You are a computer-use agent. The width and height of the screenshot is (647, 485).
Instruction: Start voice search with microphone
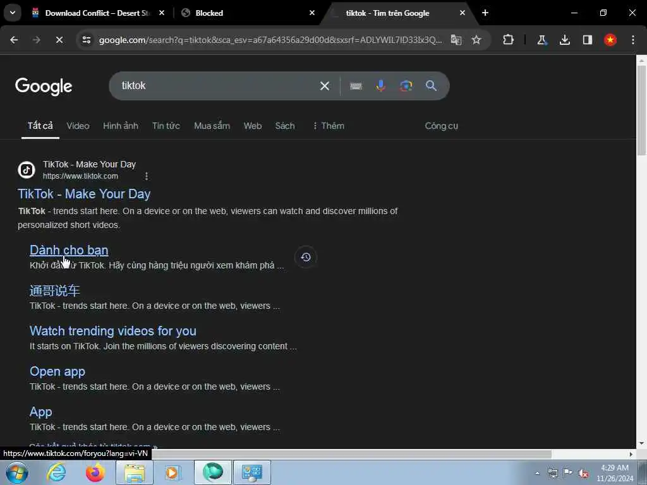click(x=381, y=86)
